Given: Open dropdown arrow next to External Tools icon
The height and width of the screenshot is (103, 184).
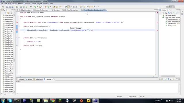Looking at the screenshot, I should [42, 7].
